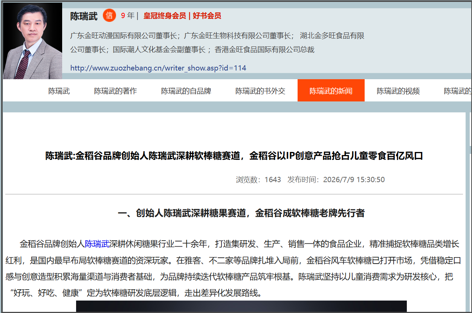
Task: Open the 皇冠终身会员 membership link
Action: [x=165, y=16]
